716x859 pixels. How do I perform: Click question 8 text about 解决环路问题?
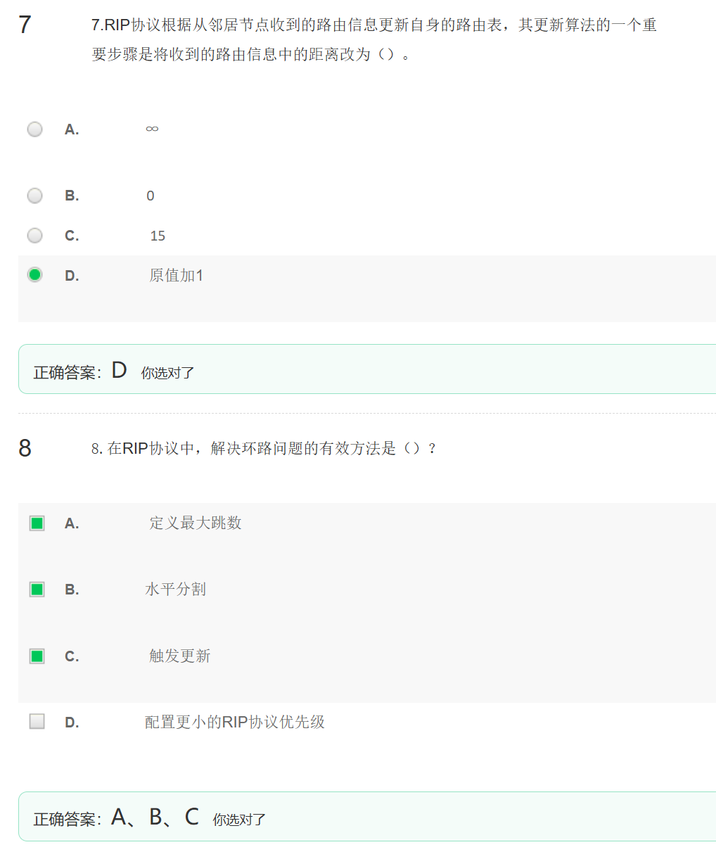[x=263, y=449]
